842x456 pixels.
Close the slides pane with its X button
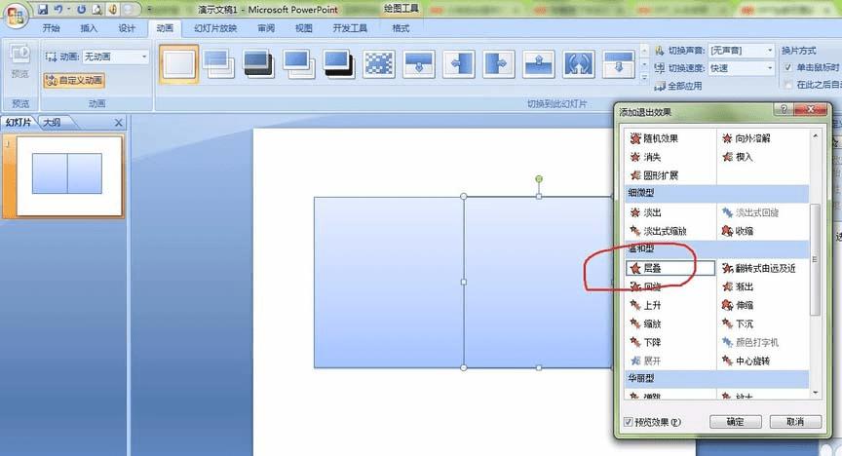pyautogui.click(x=119, y=123)
